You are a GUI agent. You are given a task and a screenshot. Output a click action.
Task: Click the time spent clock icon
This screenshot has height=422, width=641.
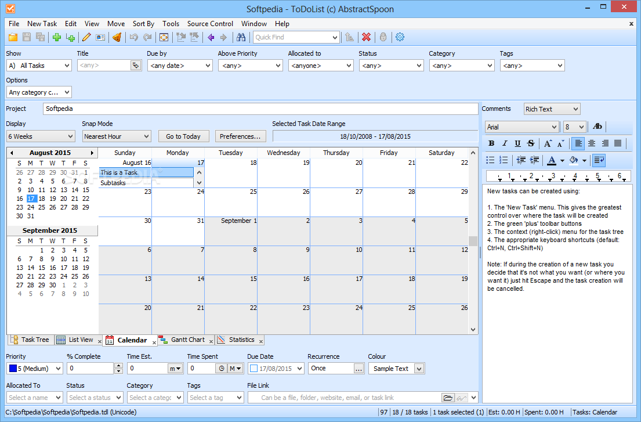coord(221,369)
